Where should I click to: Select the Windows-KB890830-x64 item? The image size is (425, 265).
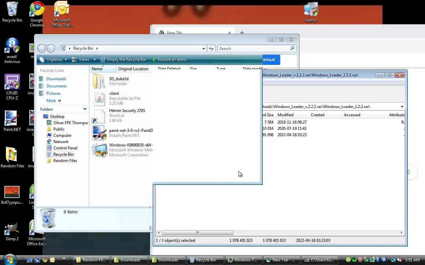point(122,150)
